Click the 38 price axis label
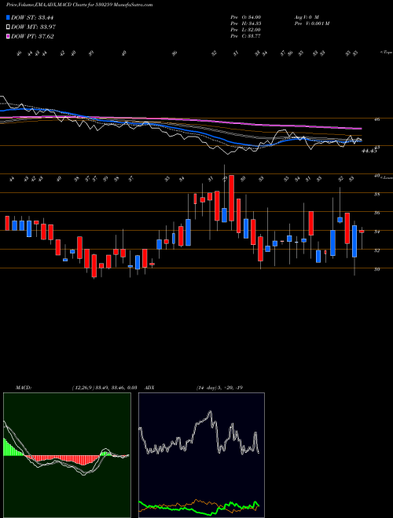 (x=376, y=195)
